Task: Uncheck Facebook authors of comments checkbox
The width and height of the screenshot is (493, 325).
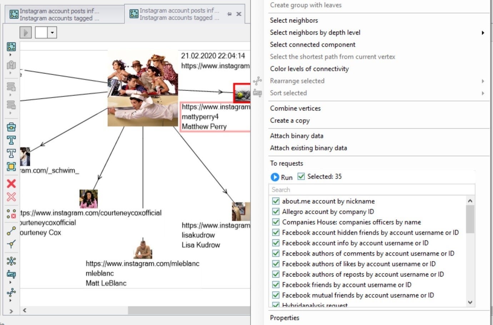Action: (275, 253)
